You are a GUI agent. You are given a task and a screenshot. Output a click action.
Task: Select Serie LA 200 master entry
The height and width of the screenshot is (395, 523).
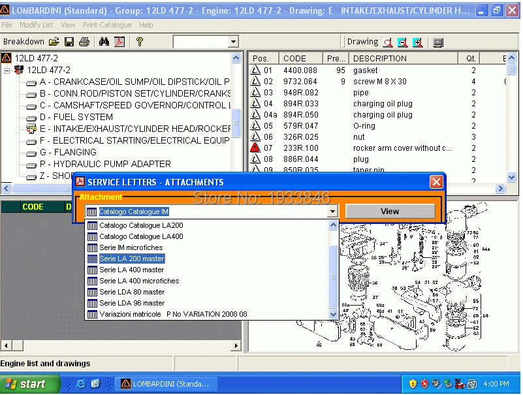pos(132,259)
